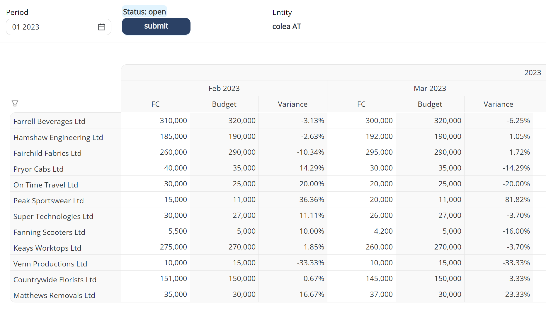Click Farrell Beverages Feb FC cell 310,000

(x=156, y=121)
